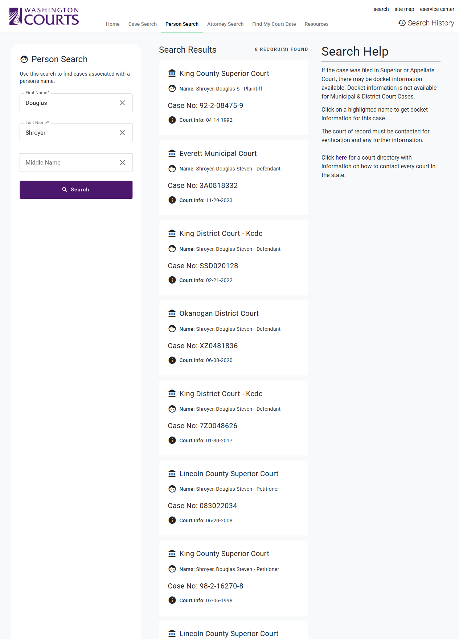Click courthouse icon beside Okanogan District Court
This screenshot has width=459, height=639.
coord(172,313)
